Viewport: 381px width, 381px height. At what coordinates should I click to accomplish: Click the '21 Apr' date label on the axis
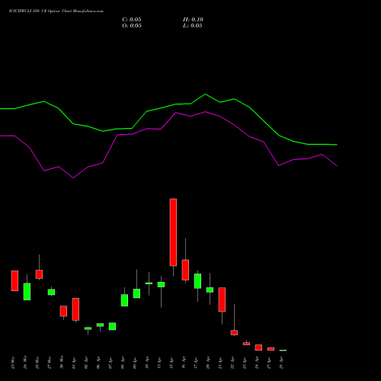pos(220,363)
